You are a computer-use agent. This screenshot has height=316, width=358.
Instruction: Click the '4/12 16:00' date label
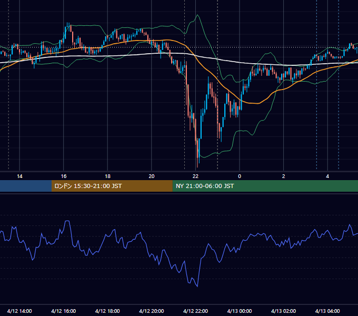tap(64, 311)
